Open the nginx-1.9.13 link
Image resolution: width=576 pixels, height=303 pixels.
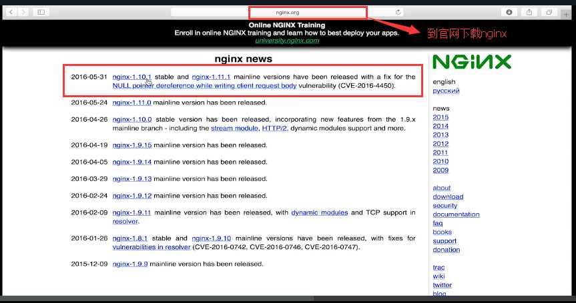coord(132,178)
